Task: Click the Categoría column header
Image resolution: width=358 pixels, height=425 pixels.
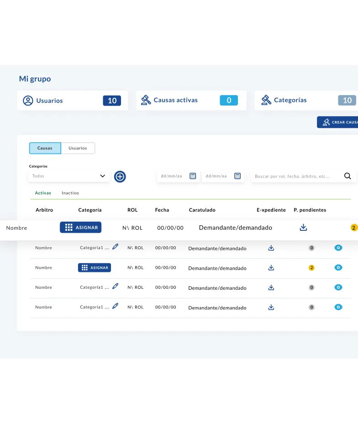Action: point(90,210)
